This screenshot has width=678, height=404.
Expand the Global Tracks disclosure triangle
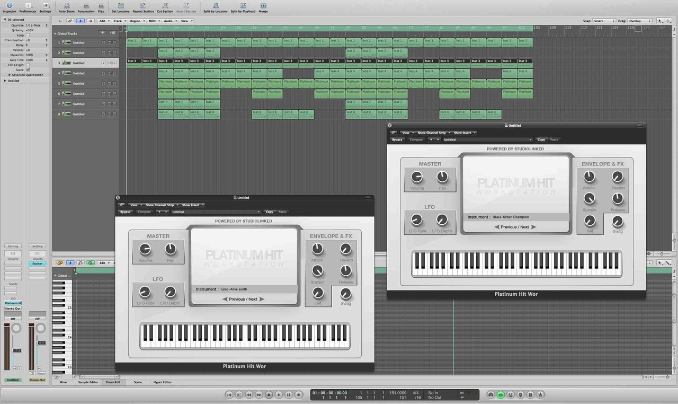[x=55, y=33]
